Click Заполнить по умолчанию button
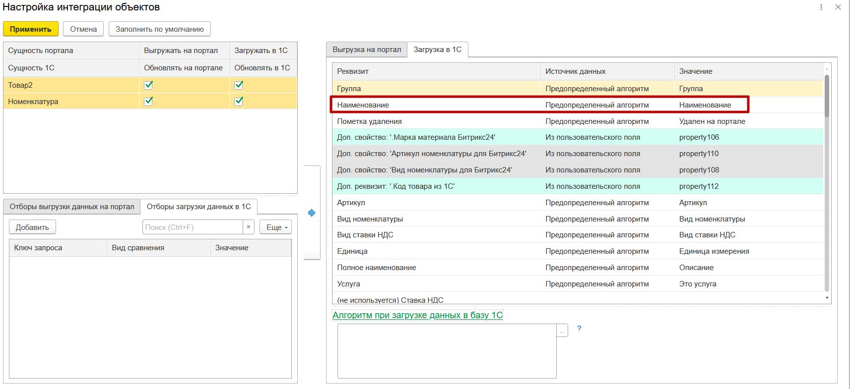The width and height of the screenshot is (850, 389). [159, 29]
